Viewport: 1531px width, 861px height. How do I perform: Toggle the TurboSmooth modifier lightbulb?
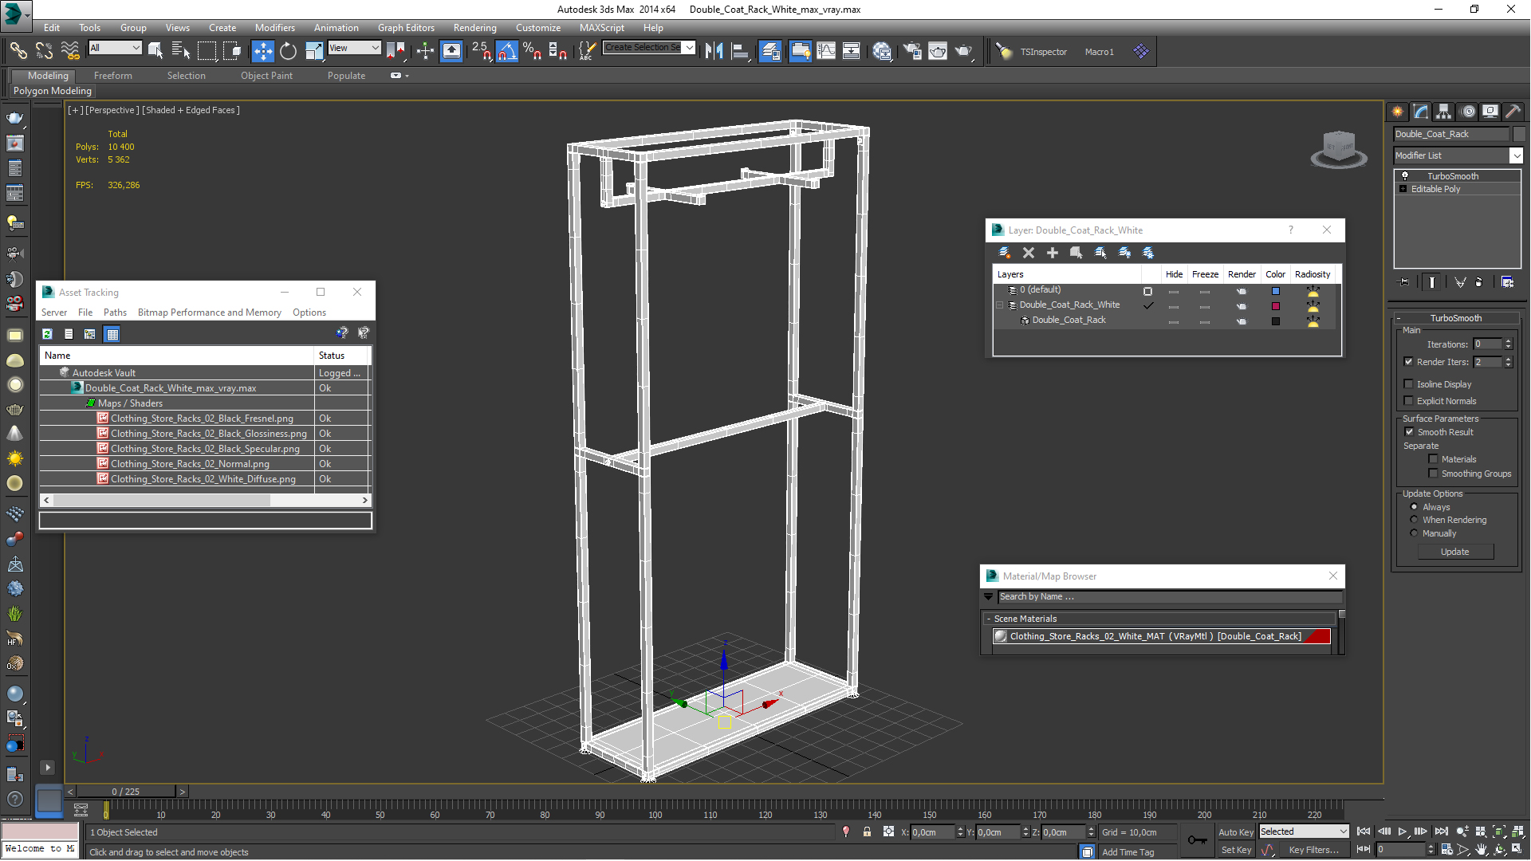pyautogui.click(x=1405, y=176)
